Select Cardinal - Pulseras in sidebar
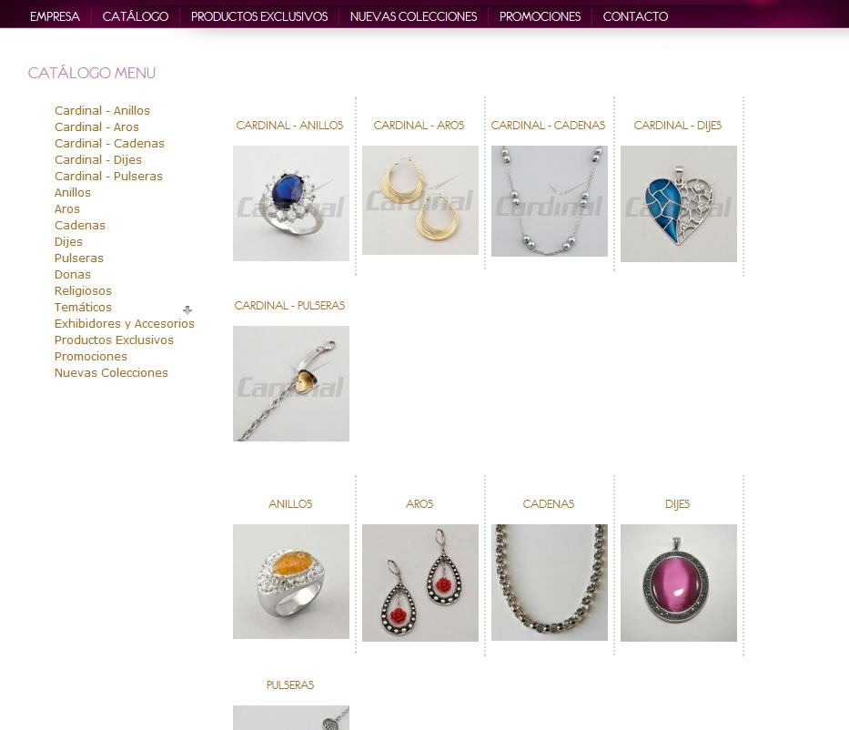The image size is (849, 730). pos(108,176)
